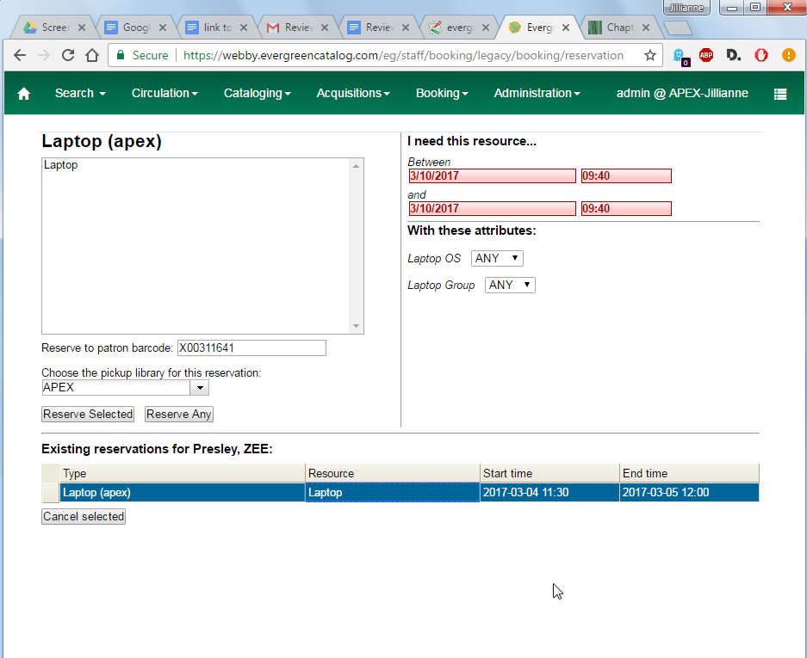This screenshot has width=807, height=658.
Task: Click the Start time column header
Action: coord(549,473)
